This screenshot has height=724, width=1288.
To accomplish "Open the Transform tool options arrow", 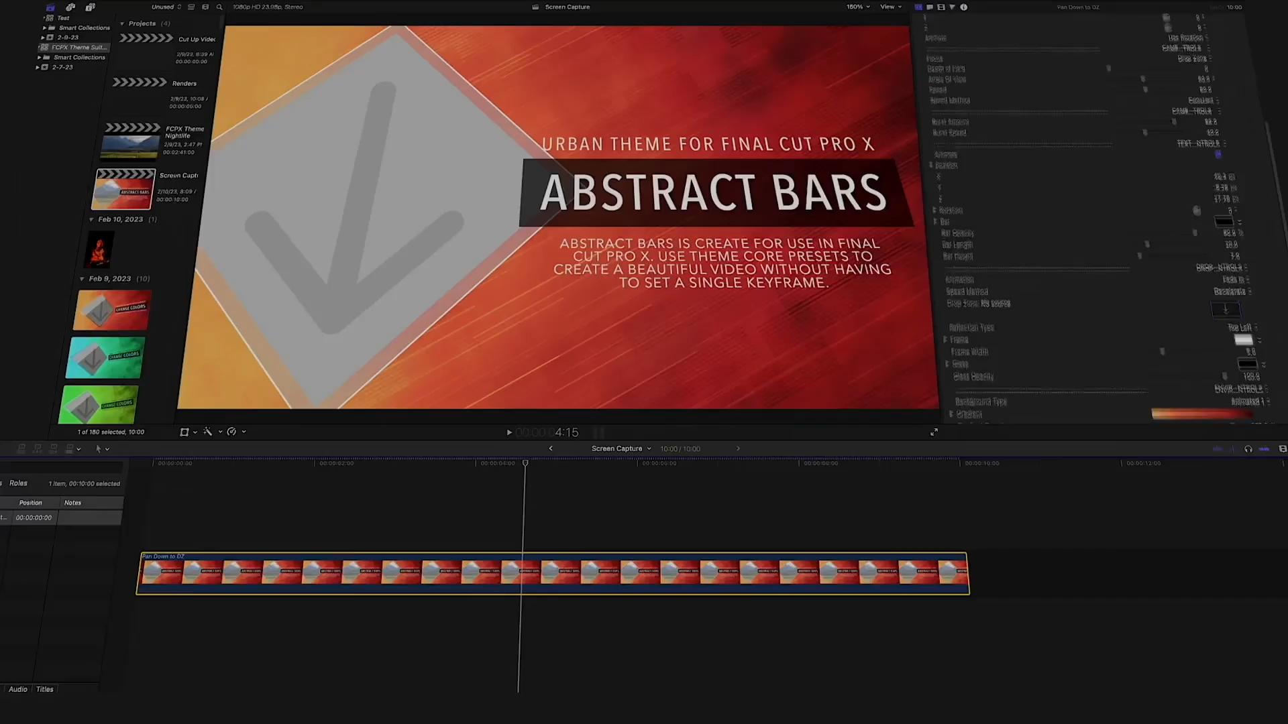I will [x=195, y=432].
